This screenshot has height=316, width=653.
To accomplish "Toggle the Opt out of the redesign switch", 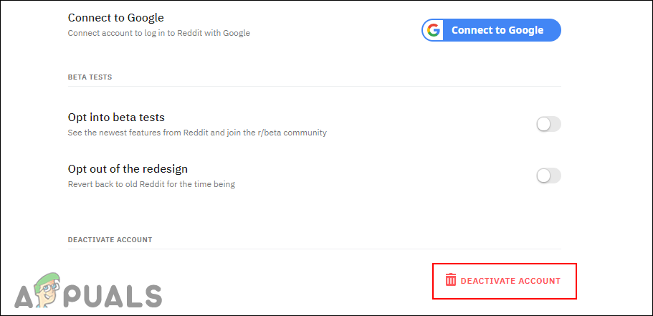I will 548,176.
